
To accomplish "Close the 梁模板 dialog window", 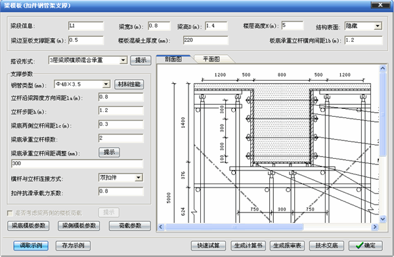I will point(380,5).
